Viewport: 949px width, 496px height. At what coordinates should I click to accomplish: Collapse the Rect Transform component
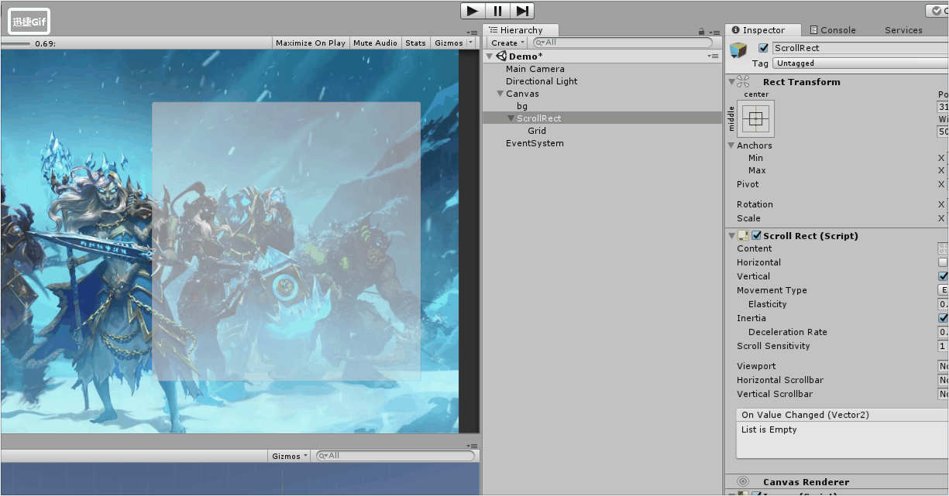731,81
